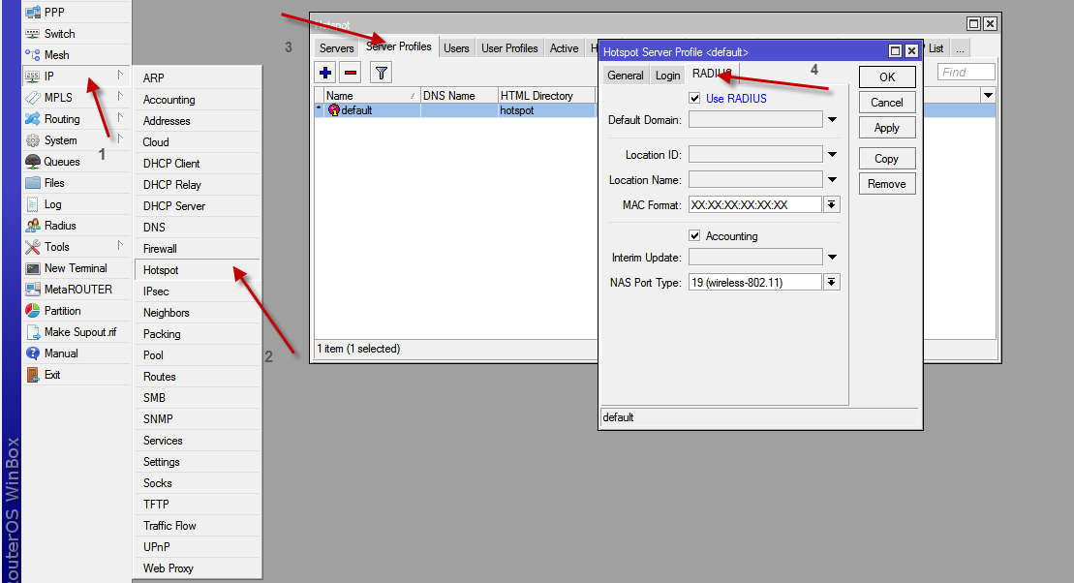The image size is (1074, 583).
Task: Click the red minus remove button
Action: click(351, 73)
